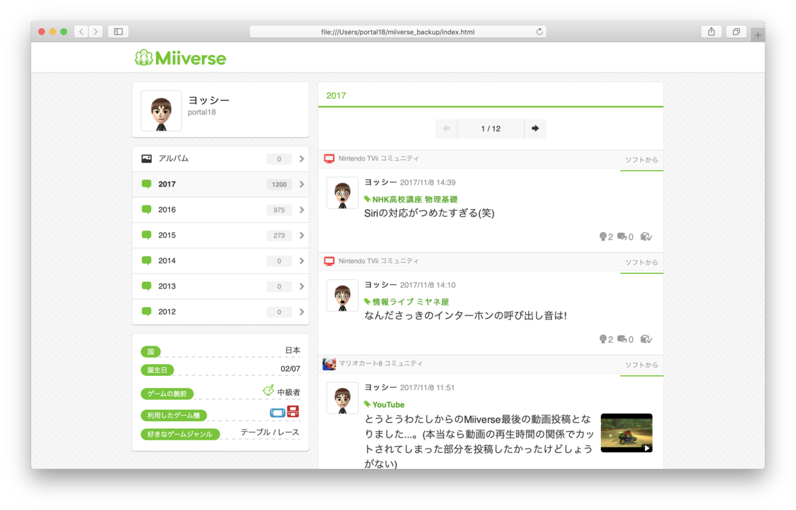This screenshot has width=796, height=510.
Task: Select the 2012 posts entry
Action: [x=221, y=312]
